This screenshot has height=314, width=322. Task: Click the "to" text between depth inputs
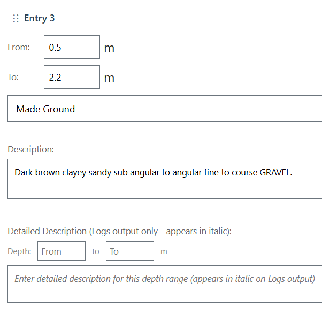(x=96, y=251)
